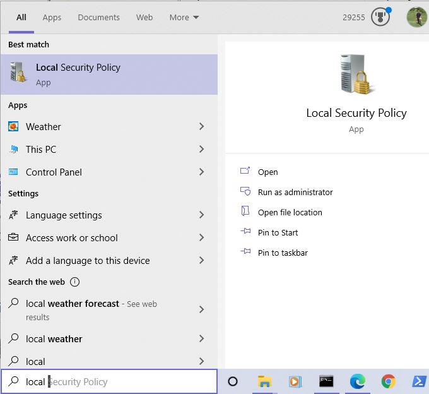
Task: Open Access work or school setting
Action: tap(109, 237)
